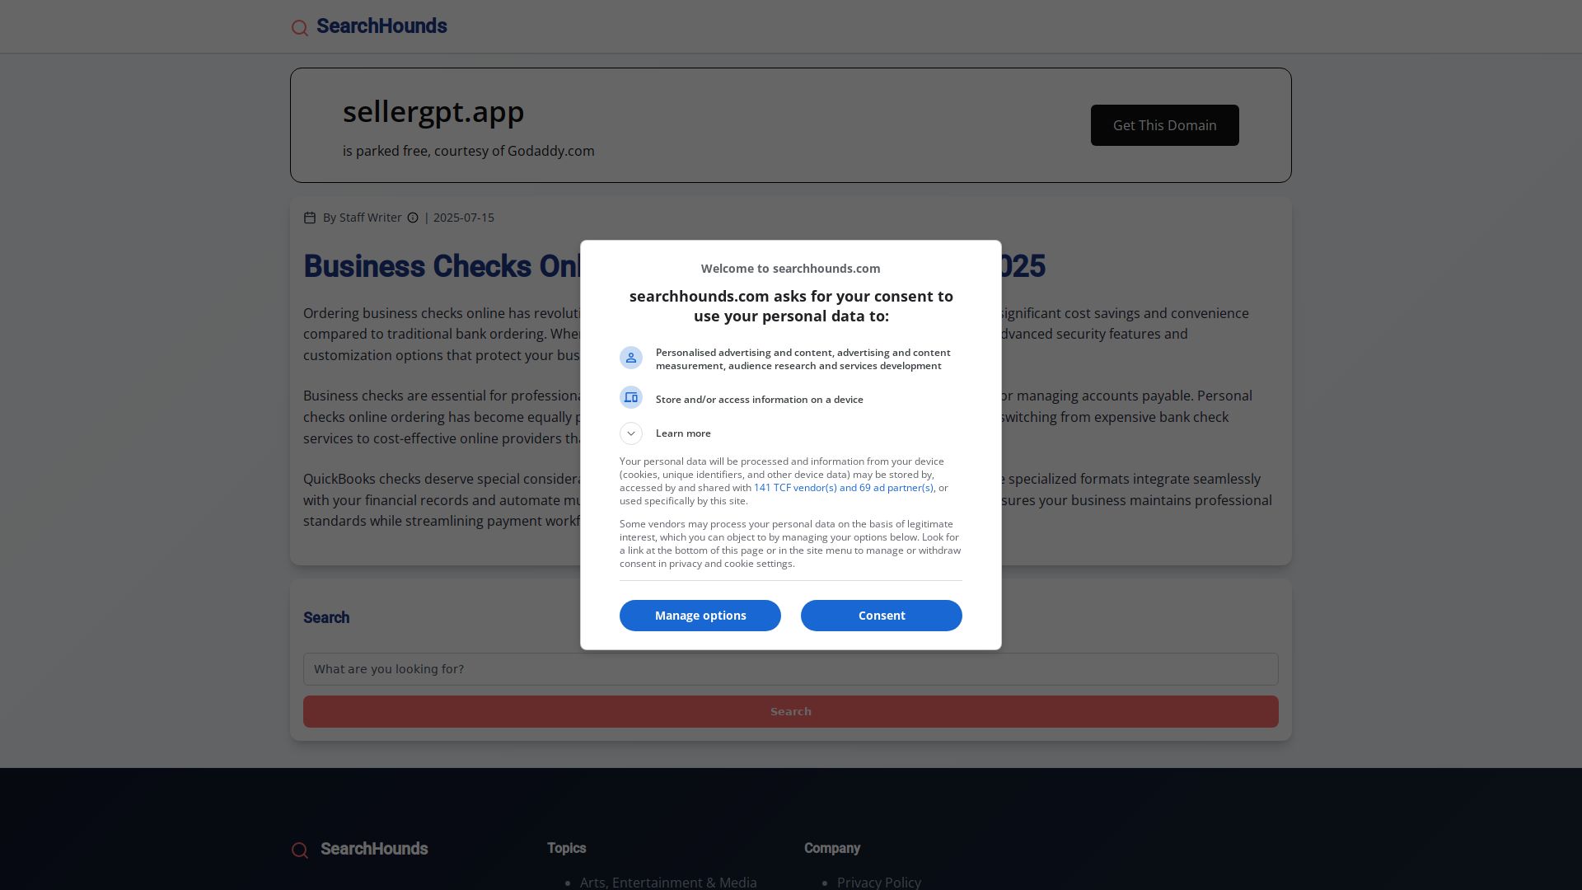Screen dimensions: 1582x890
Task: Click the SearchHounds header brand link
Action: pyautogui.click(x=381, y=26)
